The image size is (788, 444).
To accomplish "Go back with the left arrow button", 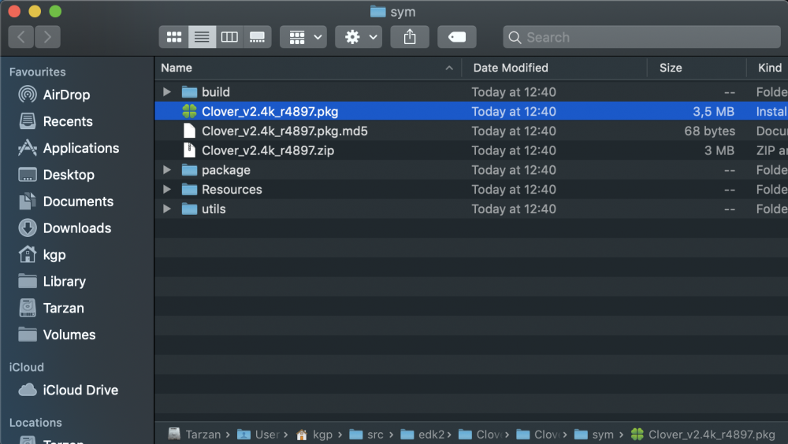I will tap(21, 37).
